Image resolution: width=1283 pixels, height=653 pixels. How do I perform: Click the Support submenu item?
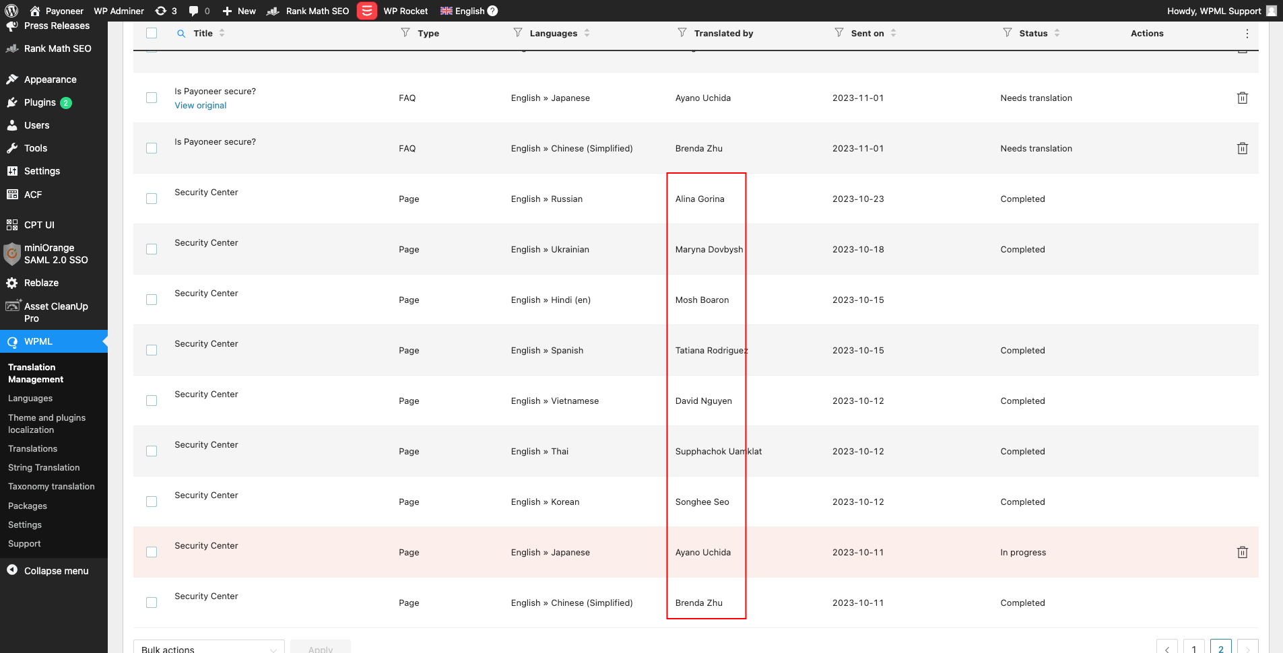click(24, 543)
